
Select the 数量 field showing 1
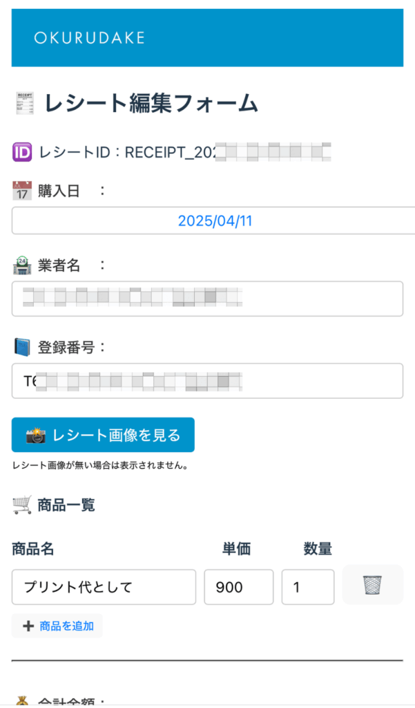click(x=308, y=587)
